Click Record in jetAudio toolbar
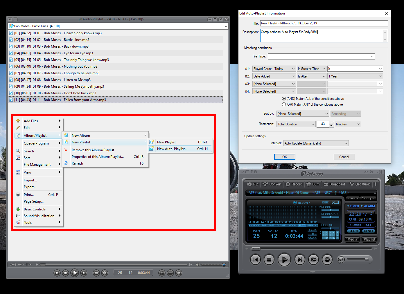Viewport: 404px width, 294px height. click(x=294, y=184)
